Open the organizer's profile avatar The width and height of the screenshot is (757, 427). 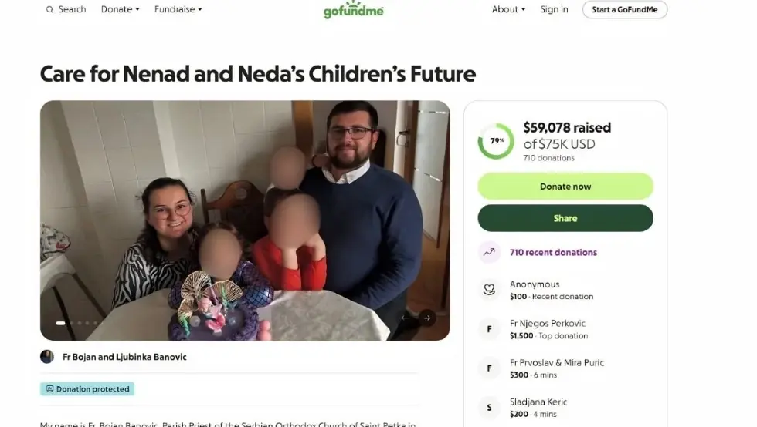47,357
